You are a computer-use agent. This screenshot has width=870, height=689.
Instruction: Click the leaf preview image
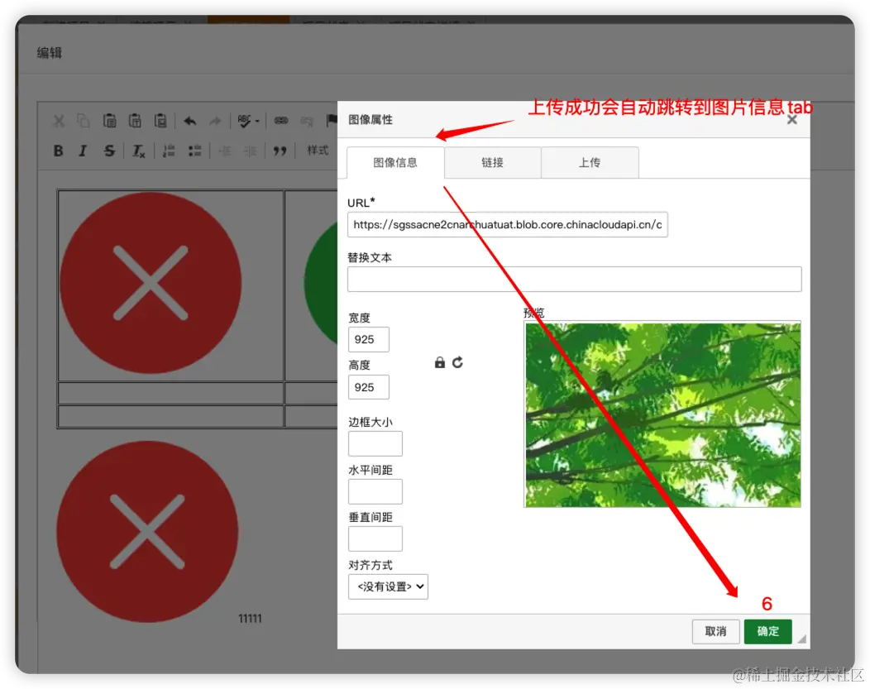point(662,414)
